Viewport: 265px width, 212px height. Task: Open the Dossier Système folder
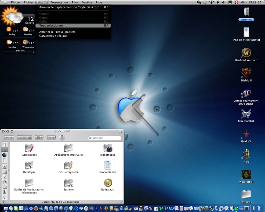pyautogui.click(x=69, y=167)
